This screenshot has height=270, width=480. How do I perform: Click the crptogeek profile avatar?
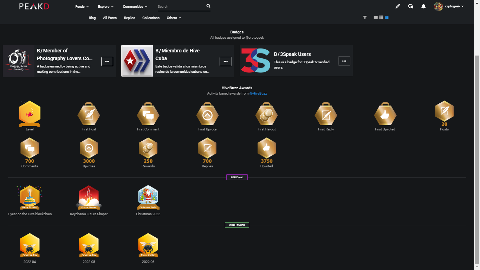(438, 6)
